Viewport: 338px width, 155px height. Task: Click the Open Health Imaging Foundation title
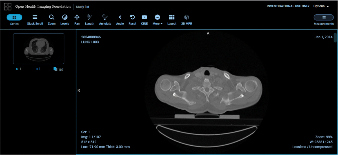pyautogui.click(x=43, y=6)
